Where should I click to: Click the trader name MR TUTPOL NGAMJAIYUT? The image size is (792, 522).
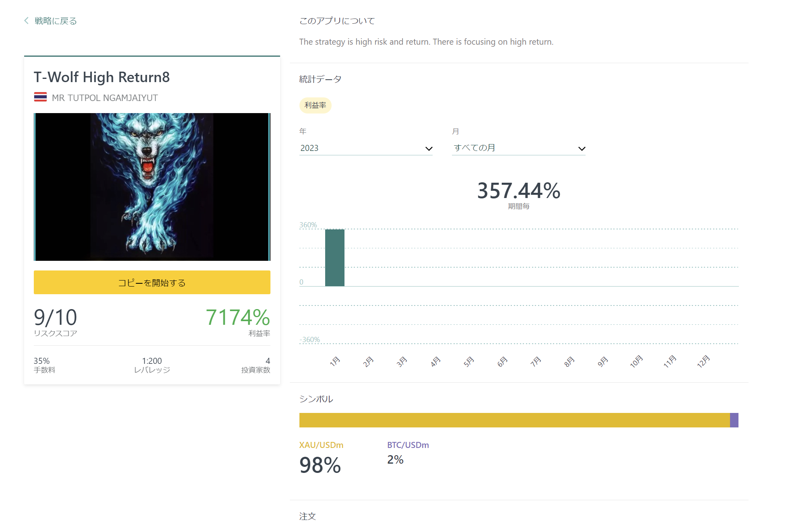[105, 98]
